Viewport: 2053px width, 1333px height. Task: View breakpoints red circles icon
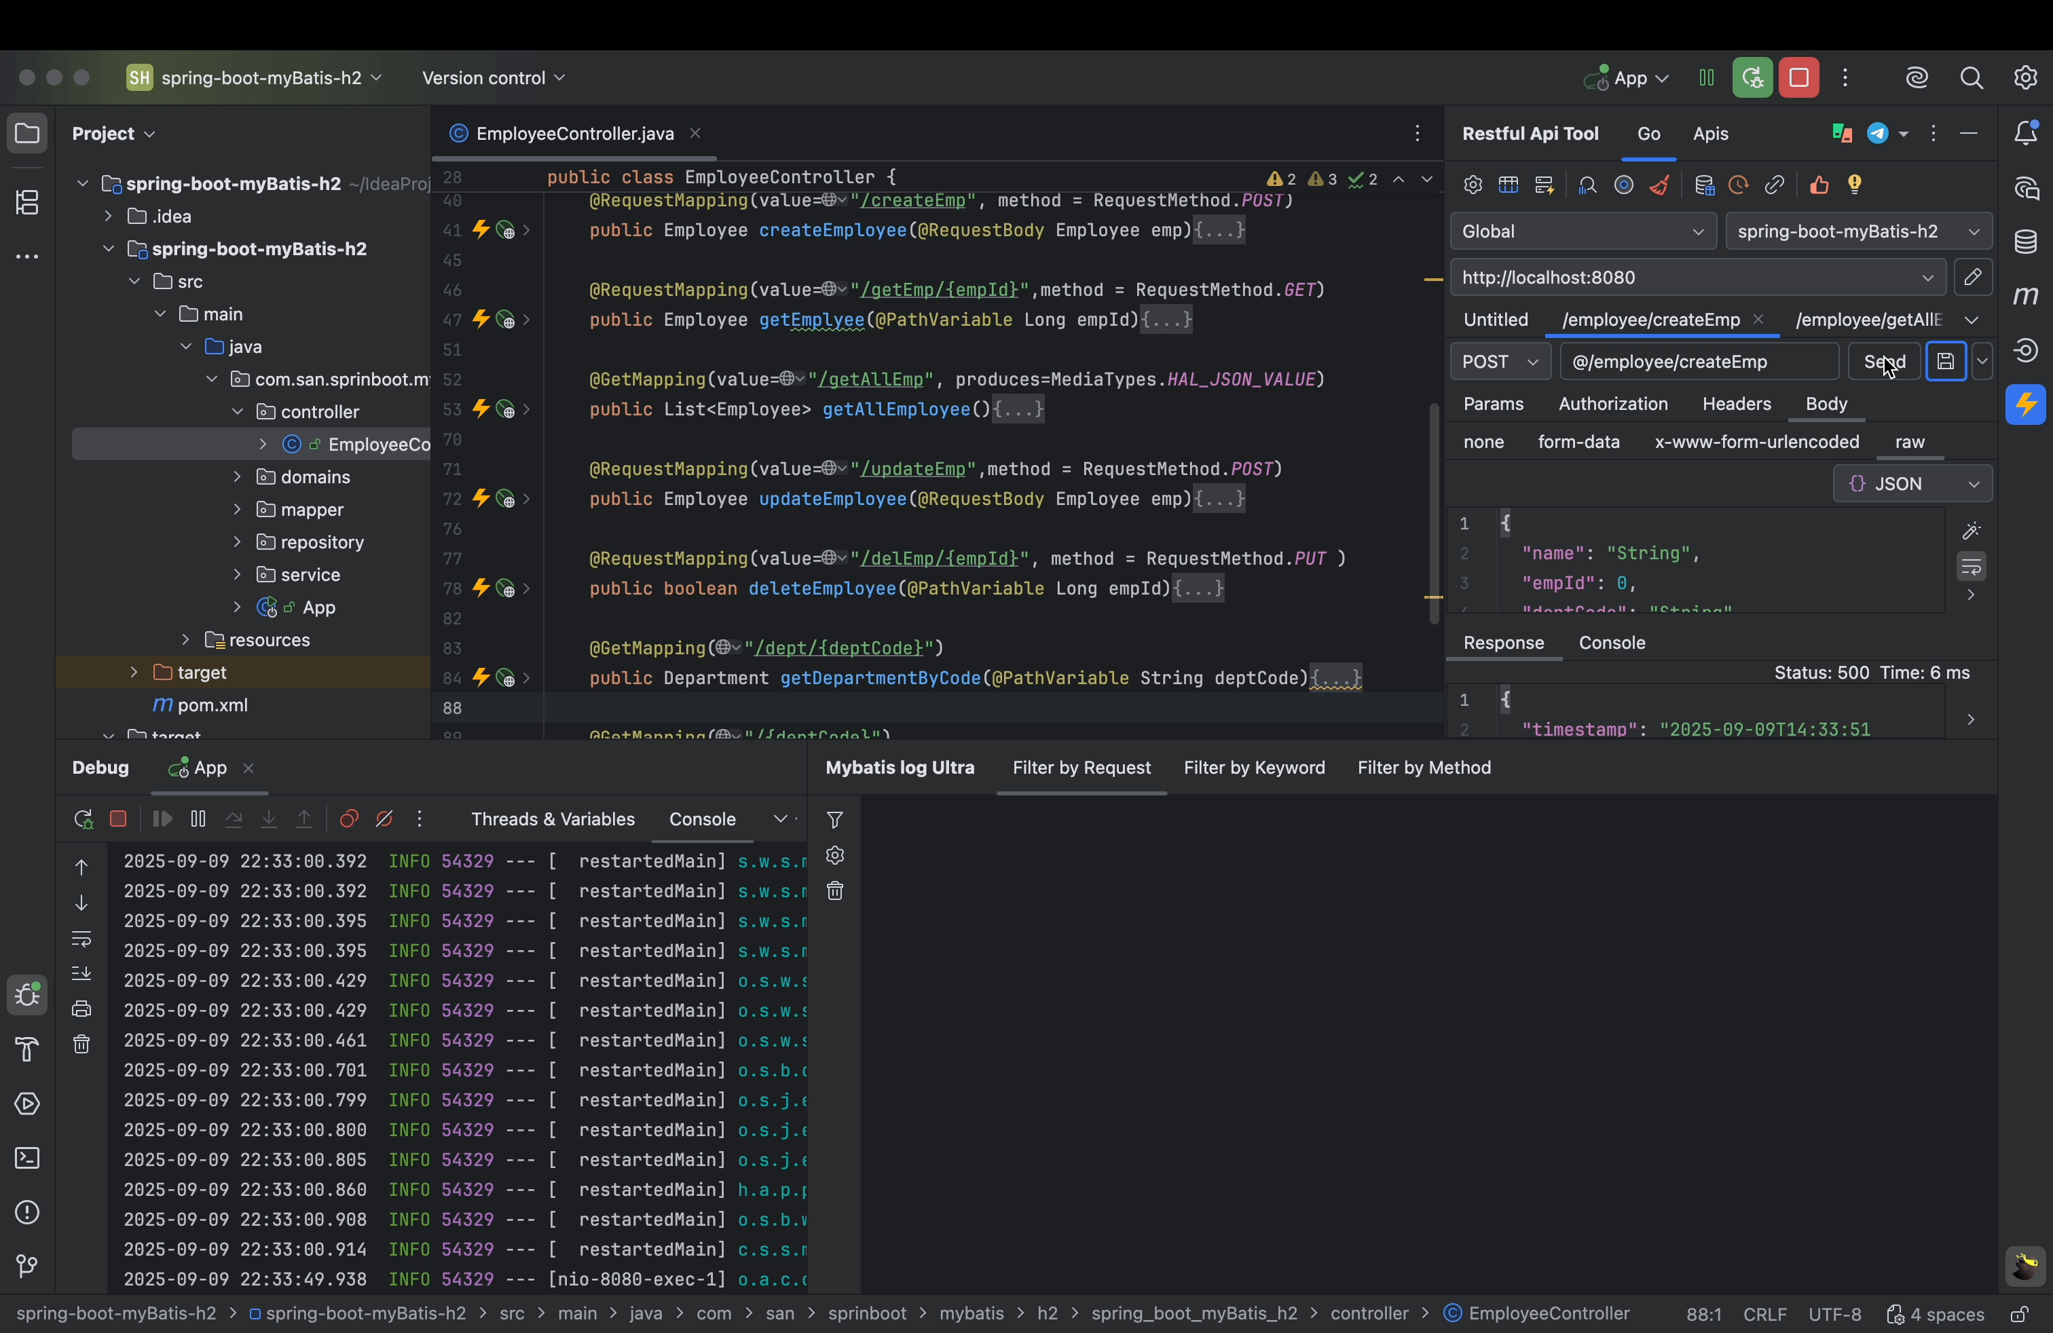tap(348, 820)
